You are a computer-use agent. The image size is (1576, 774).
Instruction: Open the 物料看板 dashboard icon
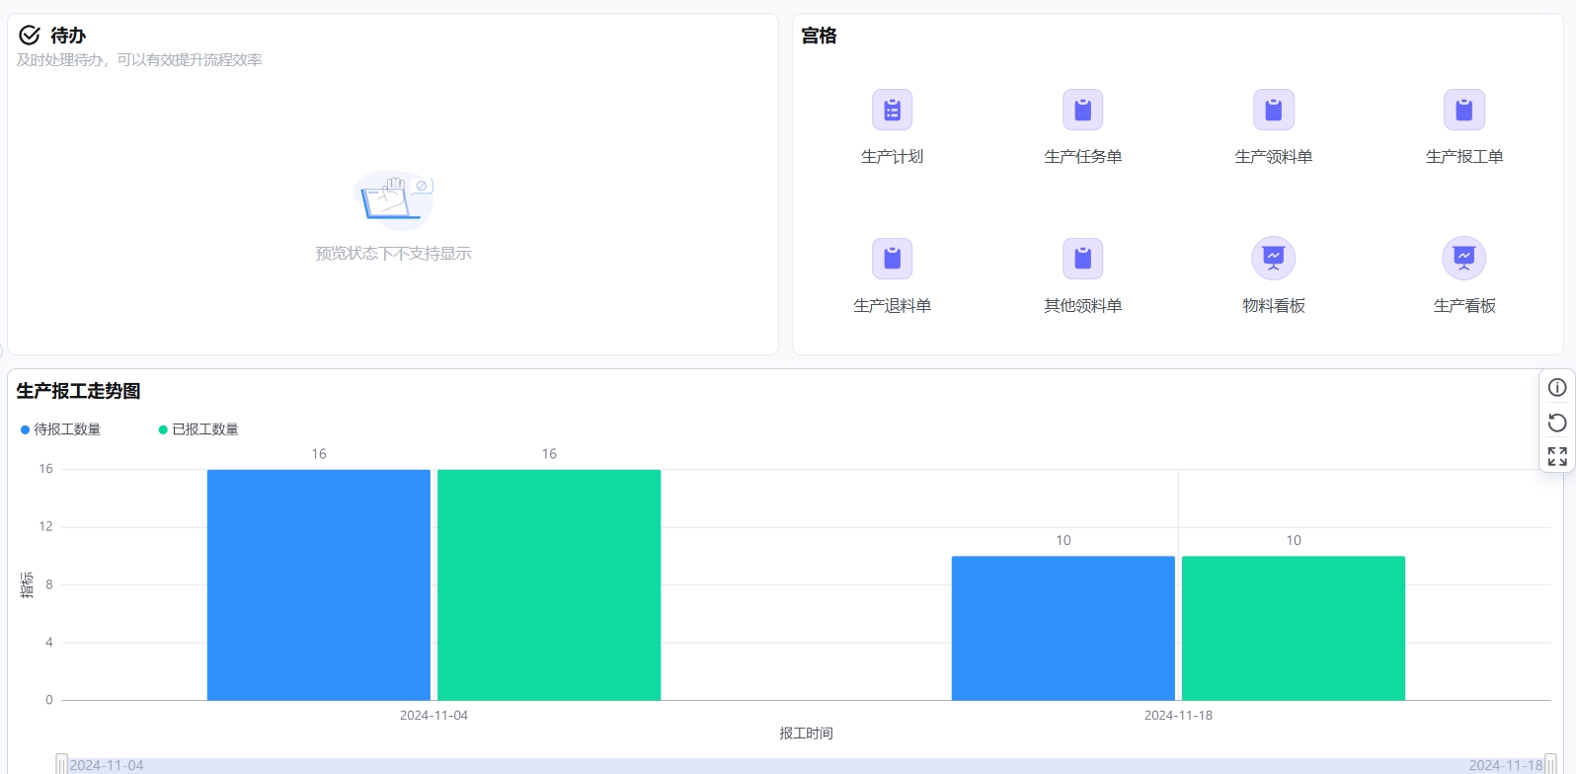[1273, 259]
